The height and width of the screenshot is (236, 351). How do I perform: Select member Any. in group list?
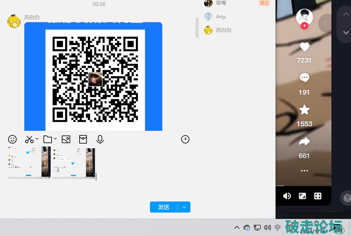click(x=221, y=17)
